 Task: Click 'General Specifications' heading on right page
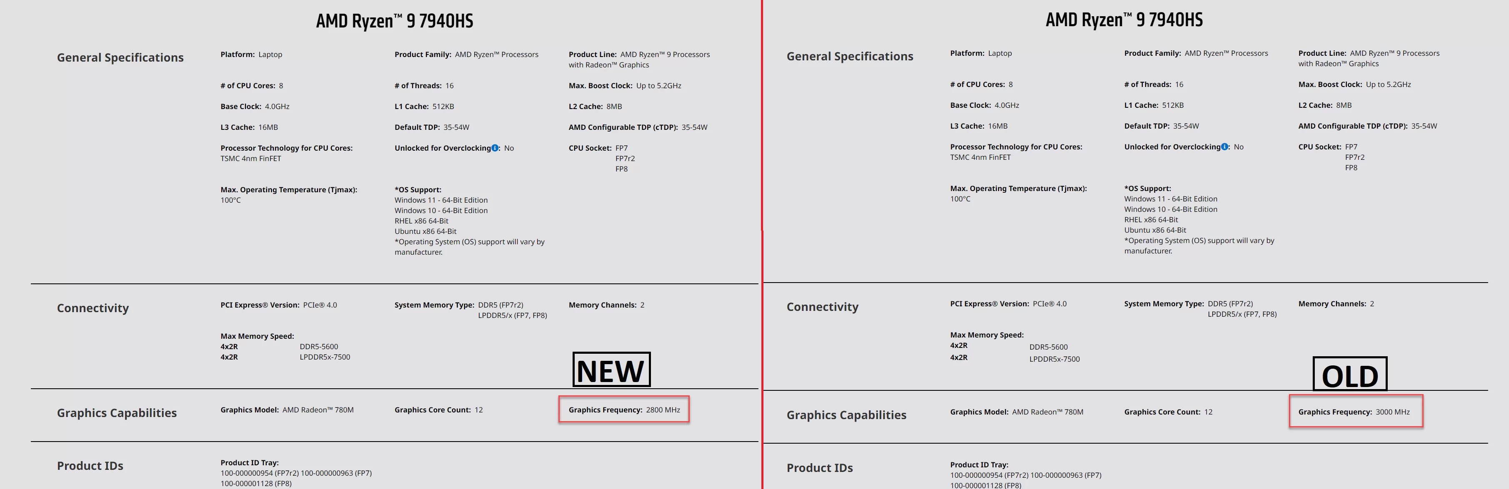pyautogui.click(x=849, y=56)
